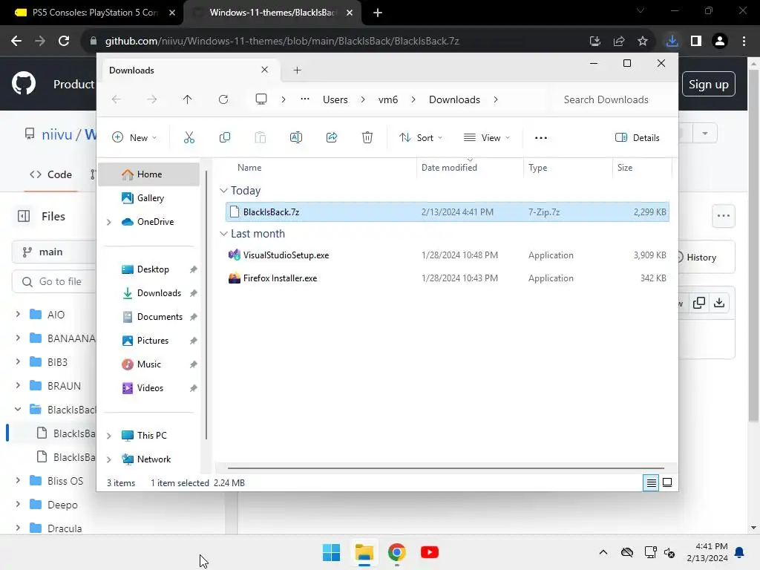The width and height of the screenshot is (760, 570).
Task: Click the Go to file search field
Action: click(x=53, y=281)
